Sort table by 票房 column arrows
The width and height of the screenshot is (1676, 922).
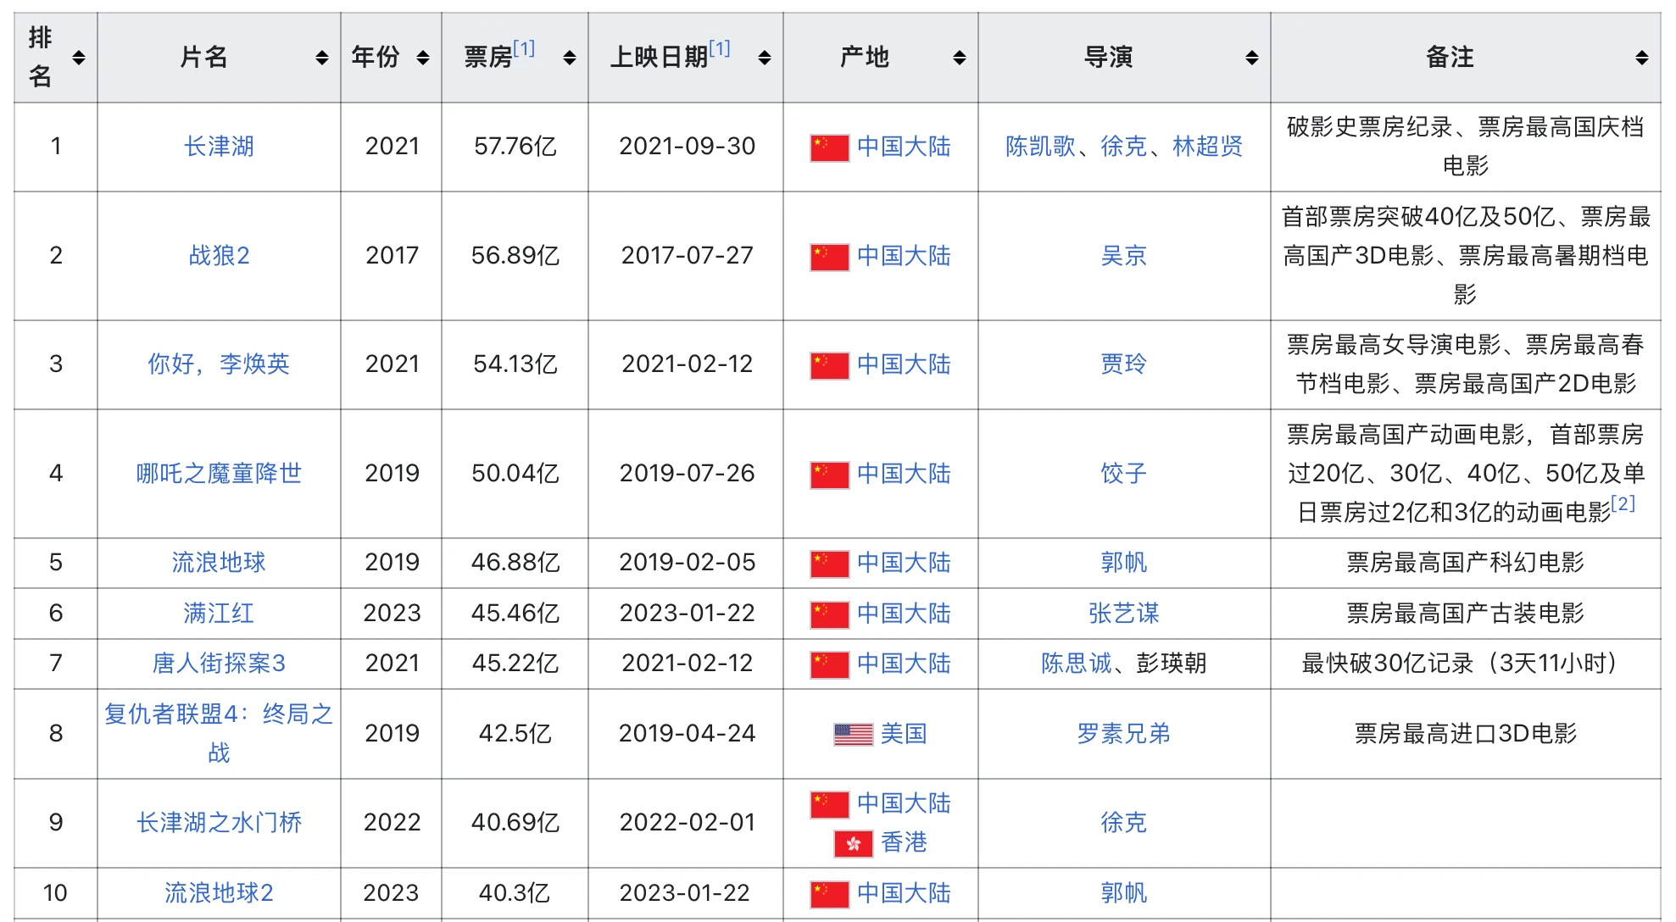[570, 58]
